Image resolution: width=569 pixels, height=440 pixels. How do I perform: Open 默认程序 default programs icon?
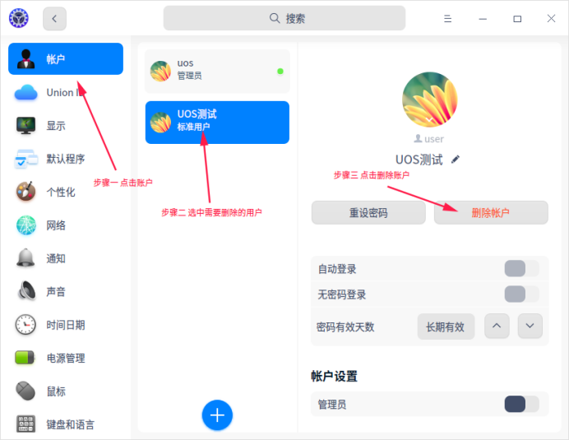(x=25, y=159)
